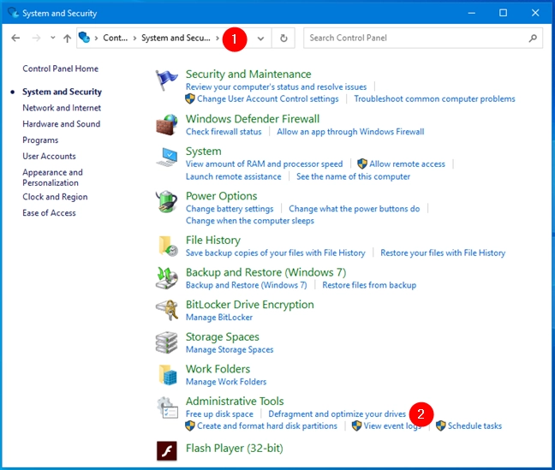Image resolution: width=555 pixels, height=470 pixels.
Task: Open Appearance and Personalization category
Action: (53, 178)
